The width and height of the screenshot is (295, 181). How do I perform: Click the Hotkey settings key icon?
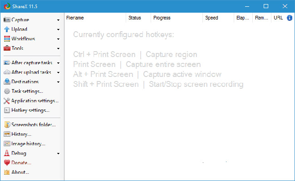7,110
